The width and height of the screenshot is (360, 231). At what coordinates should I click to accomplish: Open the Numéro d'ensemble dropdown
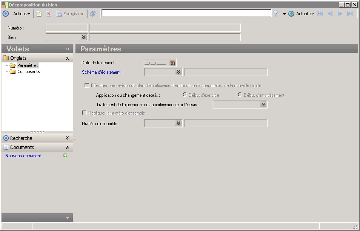[x=178, y=123]
